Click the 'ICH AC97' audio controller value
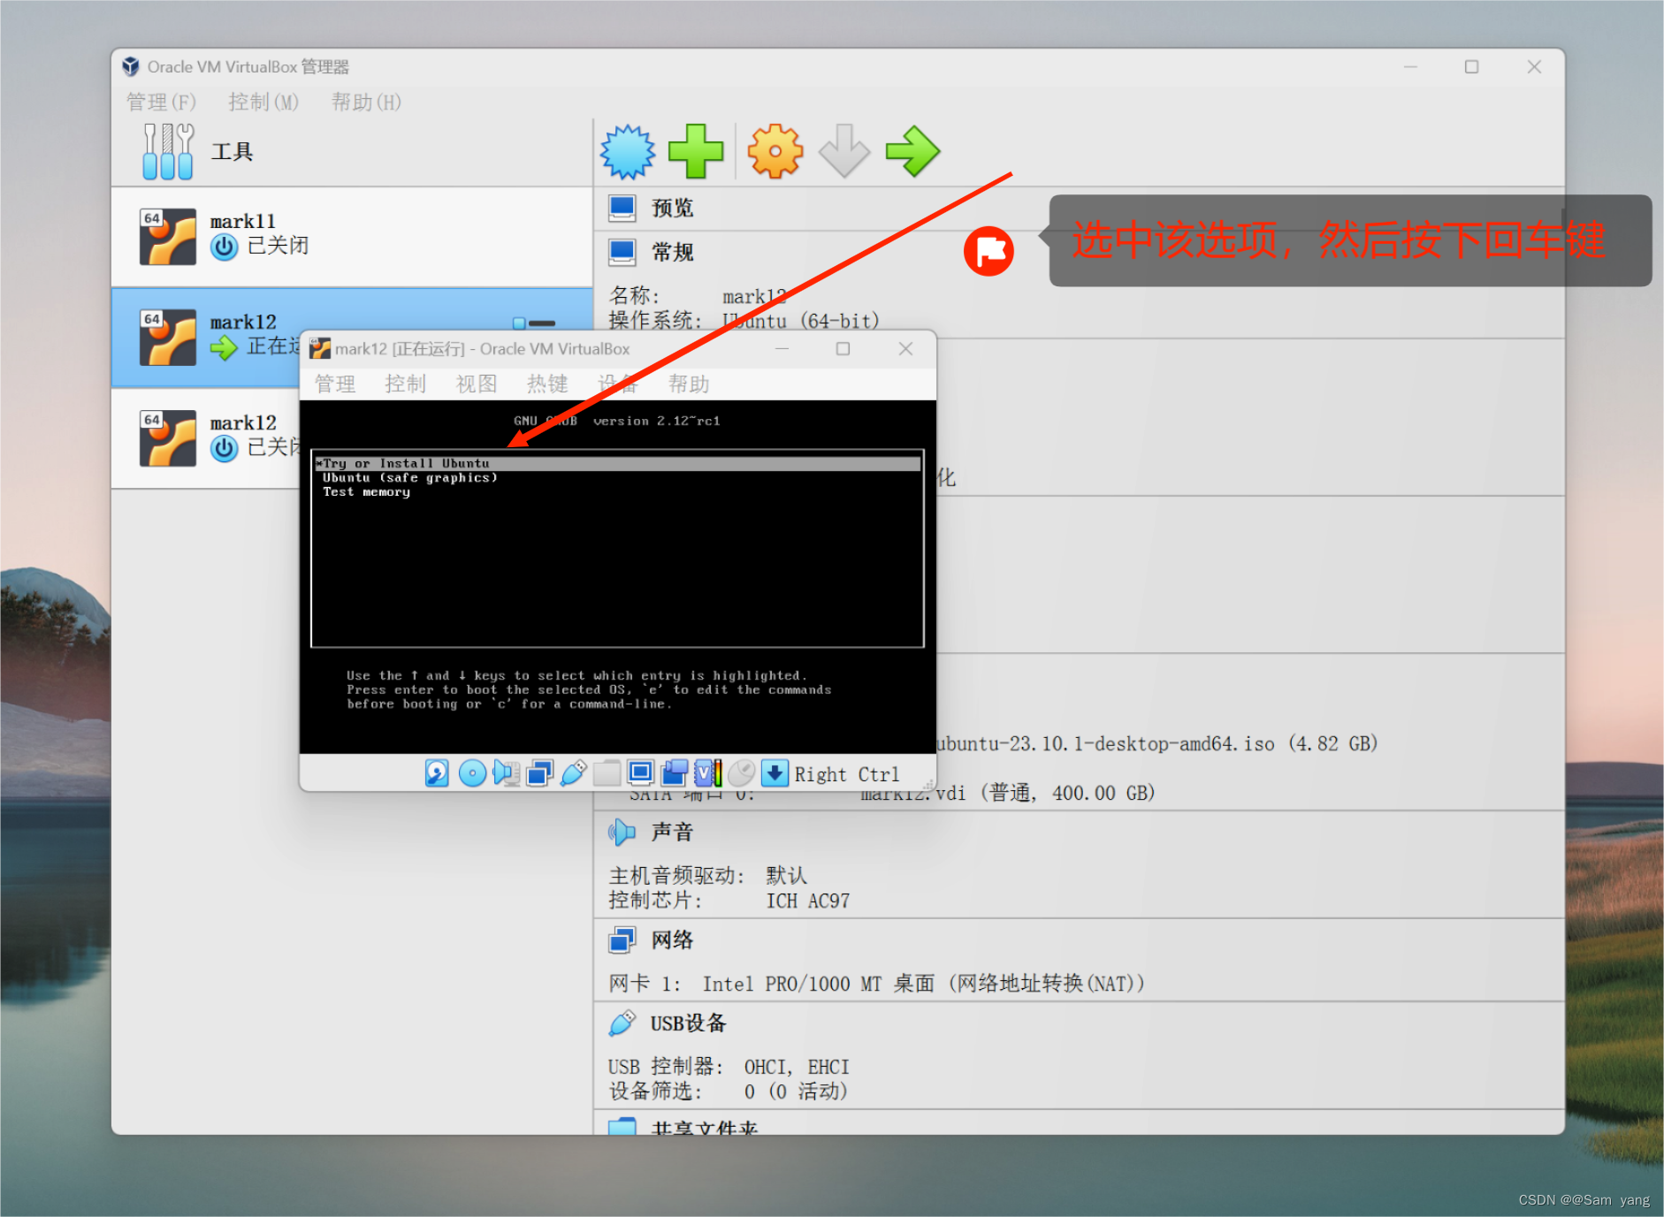This screenshot has height=1217, width=1664. 808,901
